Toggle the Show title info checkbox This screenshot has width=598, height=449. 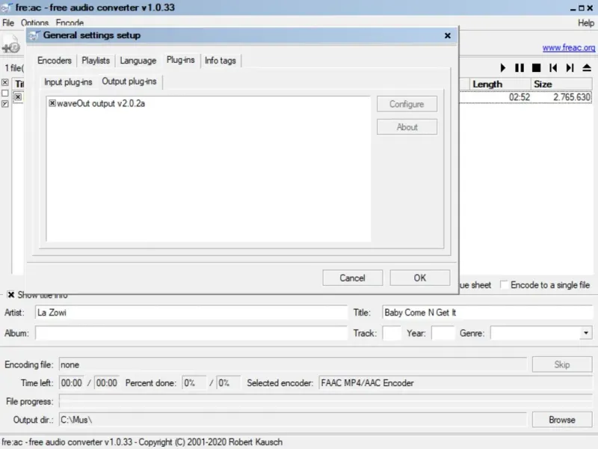11,295
